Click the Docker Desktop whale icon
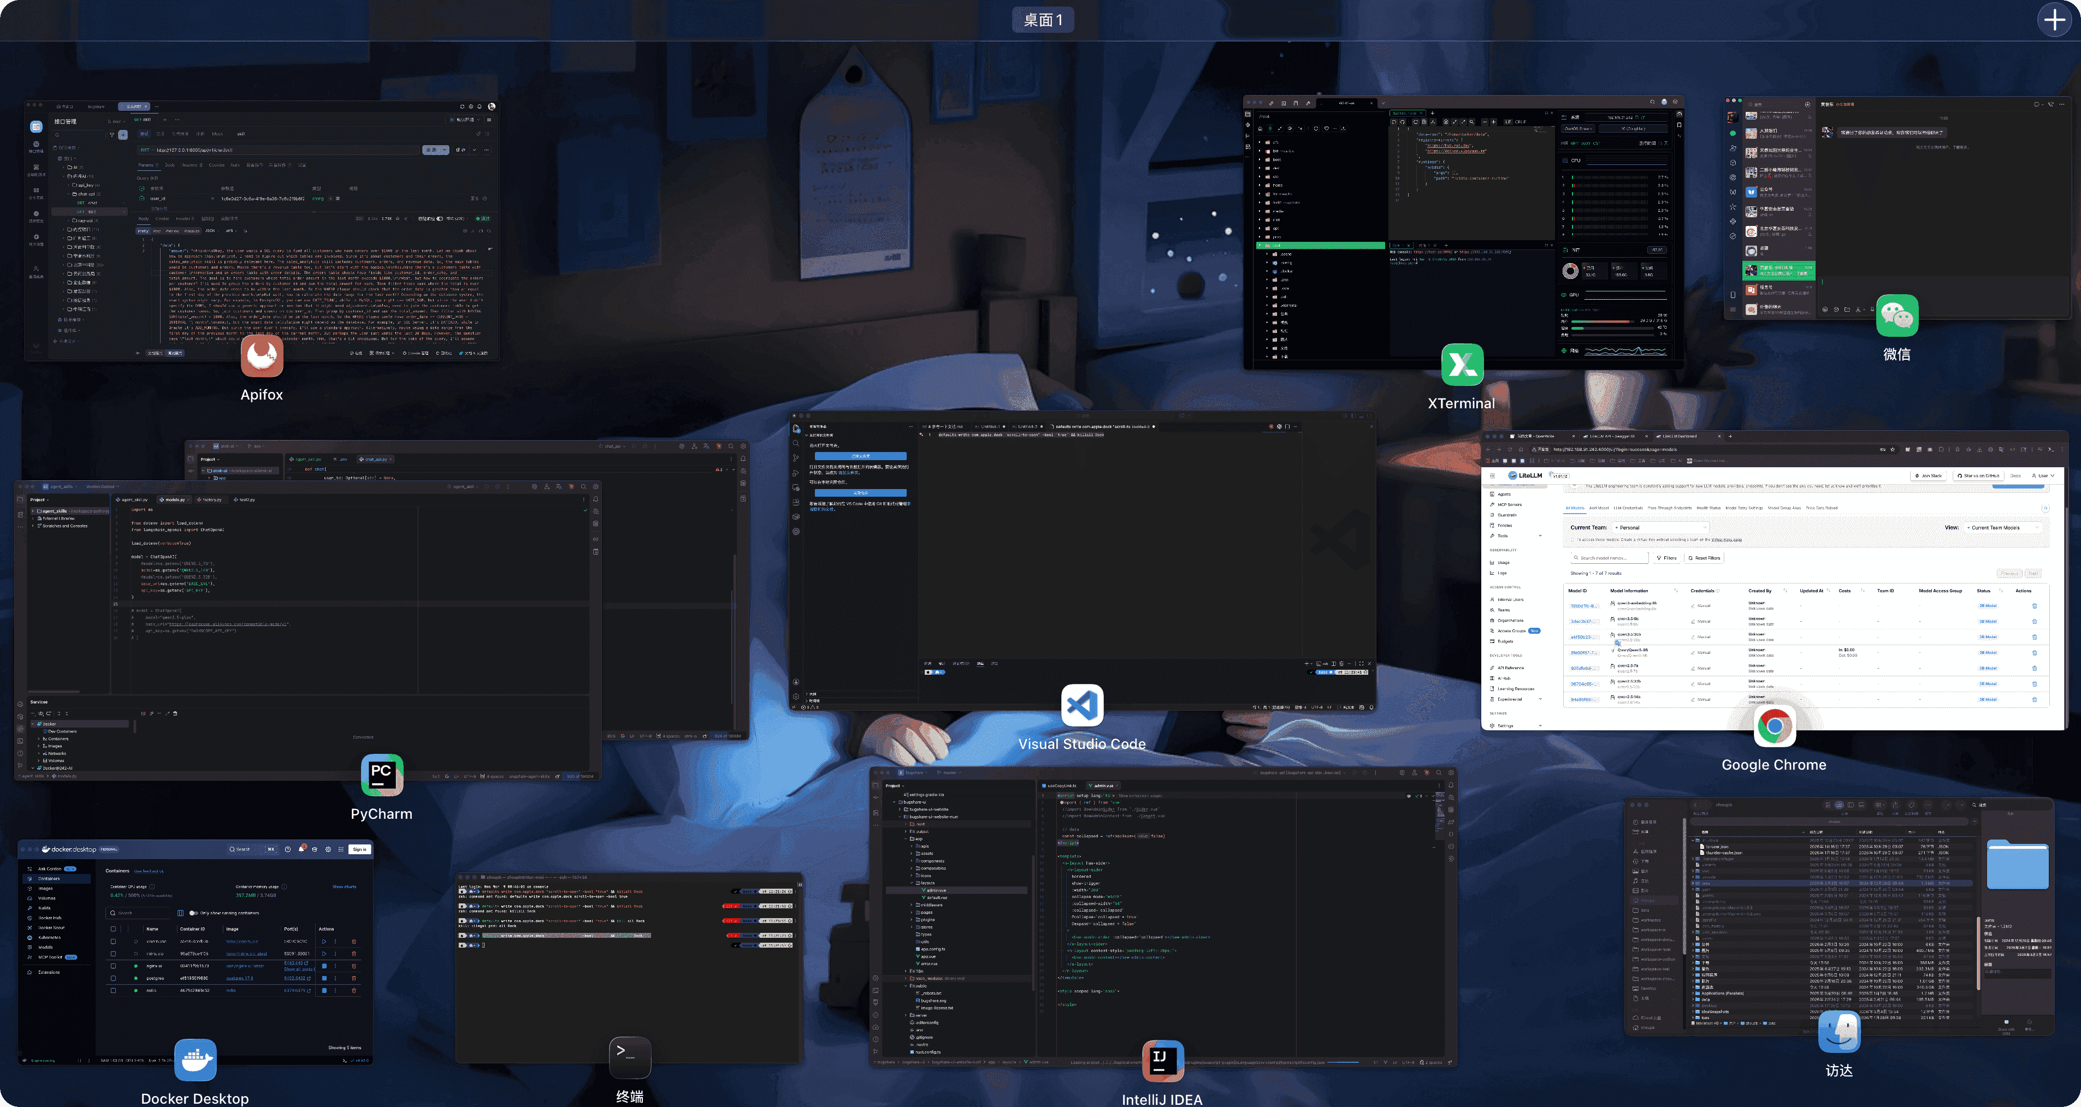The width and height of the screenshot is (2081, 1107). [x=194, y=1060]
